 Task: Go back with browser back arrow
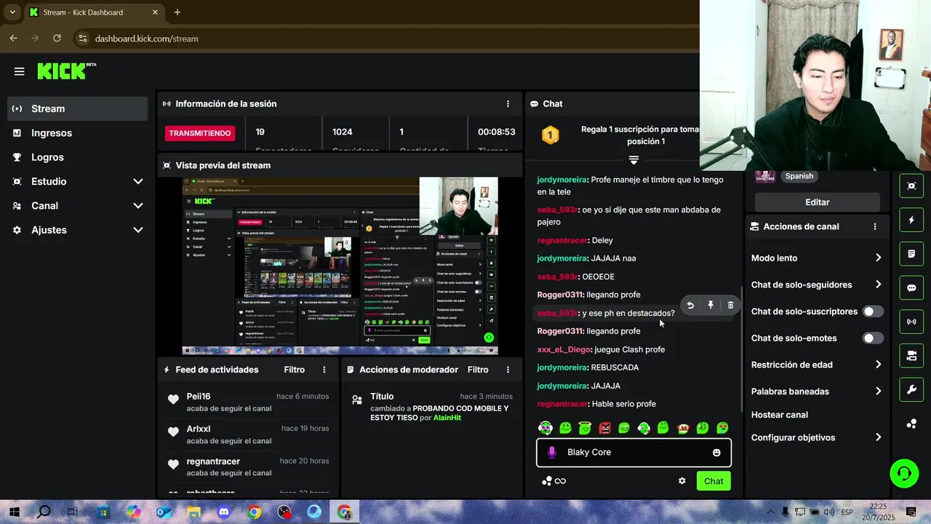[13, 39]
